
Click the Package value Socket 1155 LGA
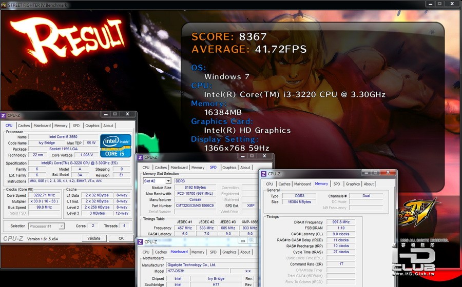point(63,149)
